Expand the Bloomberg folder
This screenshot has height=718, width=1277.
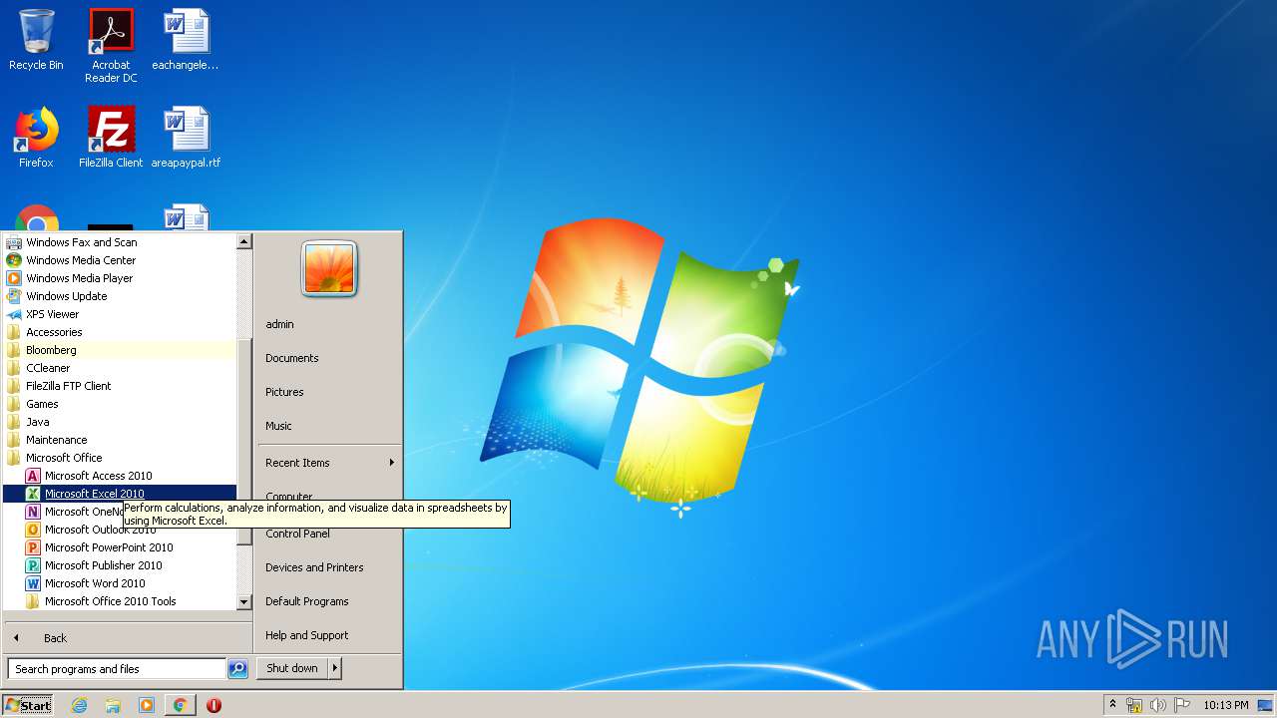(x=120, y=350)
